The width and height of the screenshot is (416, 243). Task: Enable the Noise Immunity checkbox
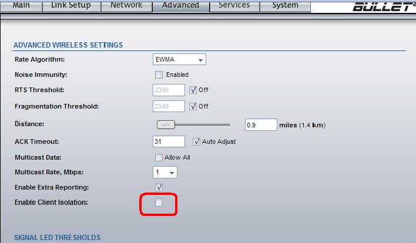tap(159, 75)
